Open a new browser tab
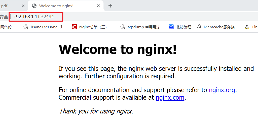Image resolution: width=258 pixels, height=117 pixels. click(x=110, y=6)
